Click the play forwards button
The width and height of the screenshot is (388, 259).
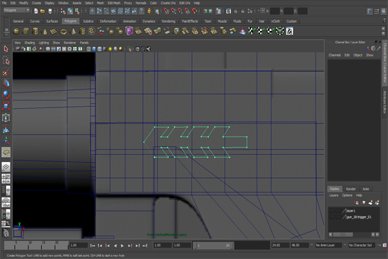tap(122, 245)
